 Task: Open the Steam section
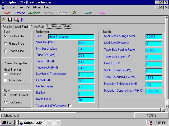coord(88,13)
